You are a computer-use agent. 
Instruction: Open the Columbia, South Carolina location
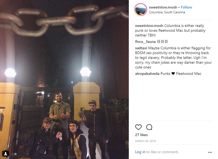167,12
